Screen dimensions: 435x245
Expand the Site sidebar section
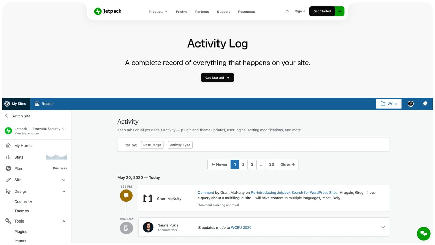(64, 180)
